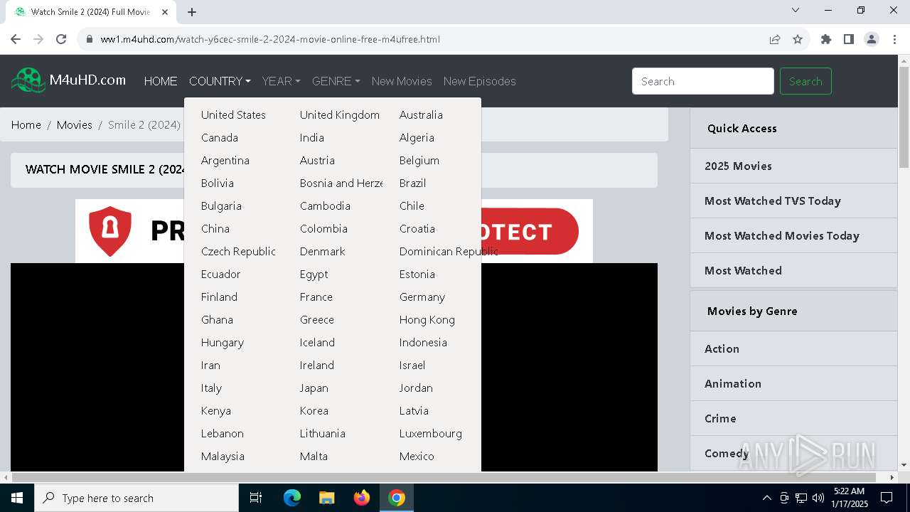Open the network icon in system tray
Image resolution: width=910 pixels, height=512 pixels.
801,498
